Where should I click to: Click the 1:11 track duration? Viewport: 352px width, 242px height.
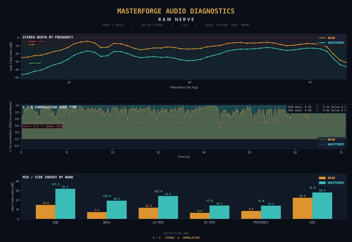coord(184,25)
